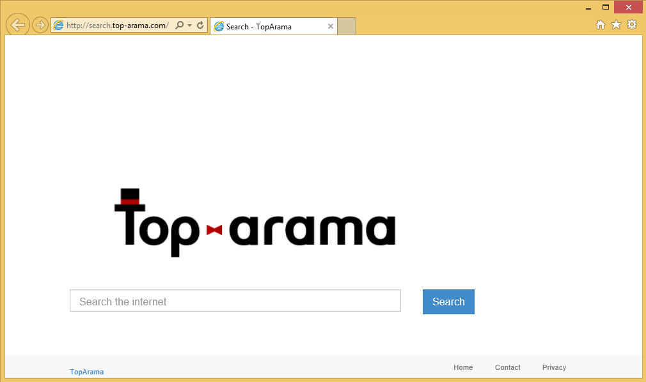Close the 'Search - TopArama' tab
The image size is (646, 382).
pyautogui.click(x=331, y=26)
